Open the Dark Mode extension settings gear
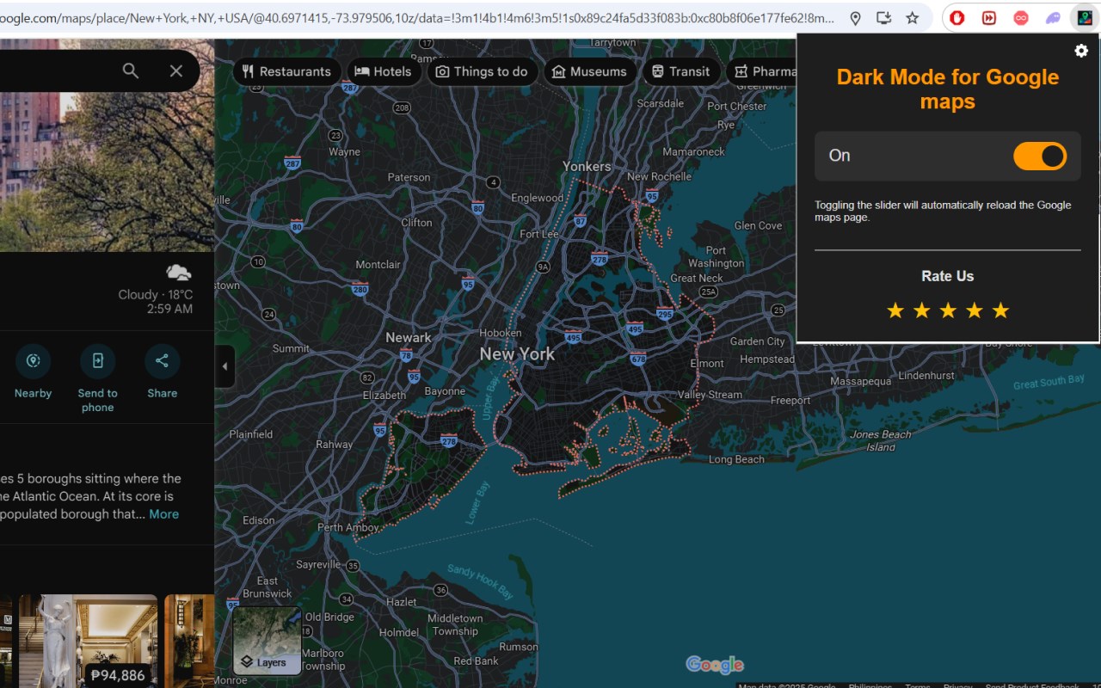Viewport: 1101px width, 688px height. (1081, 51)
